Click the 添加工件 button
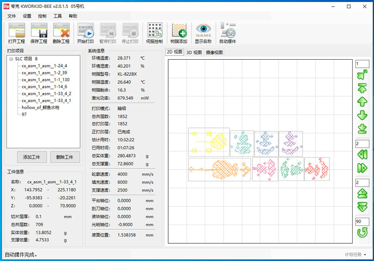The height and width of the screenshot is (261, 374). click(32, 157)
